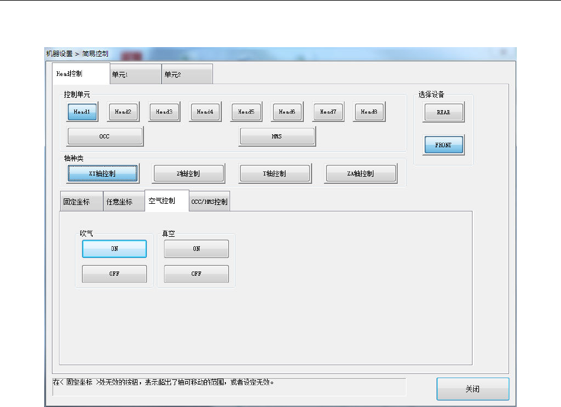Screen dimensions: 561x407
Task: Click the status message about 固定坐标
Action: click(163, 382)
